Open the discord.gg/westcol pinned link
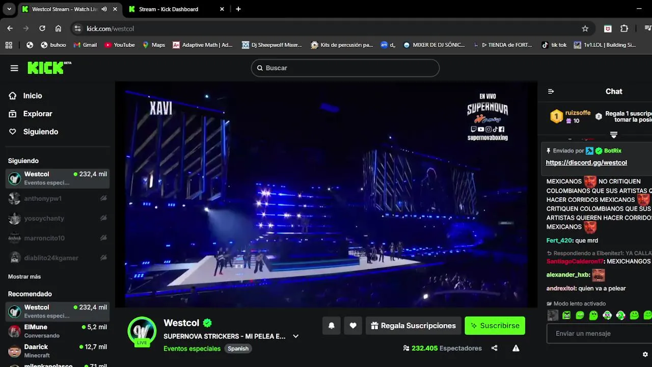Screen dimensions: 652x367 586,163
